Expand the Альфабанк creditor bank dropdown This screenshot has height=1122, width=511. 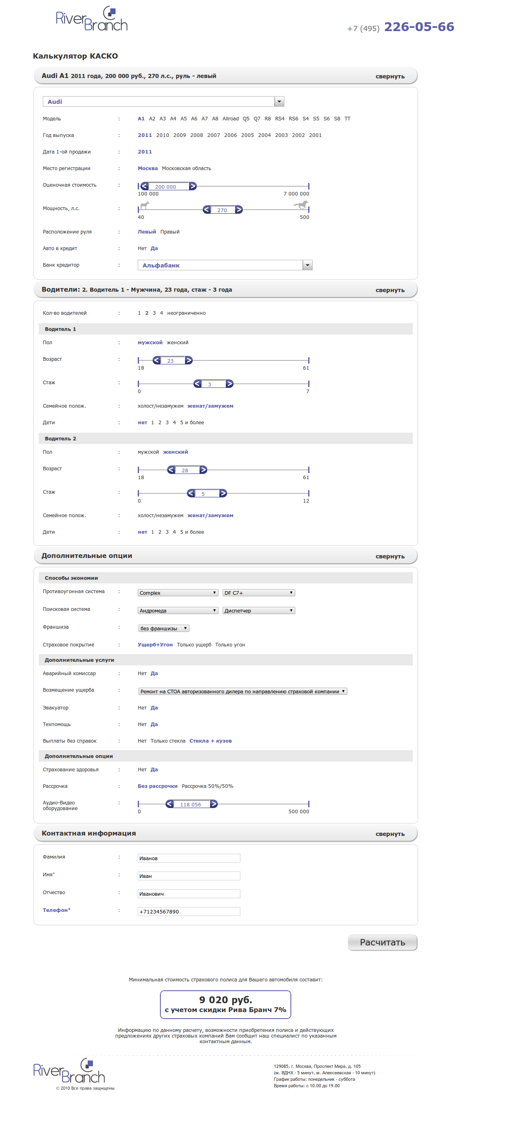click(x=307, y=265)
